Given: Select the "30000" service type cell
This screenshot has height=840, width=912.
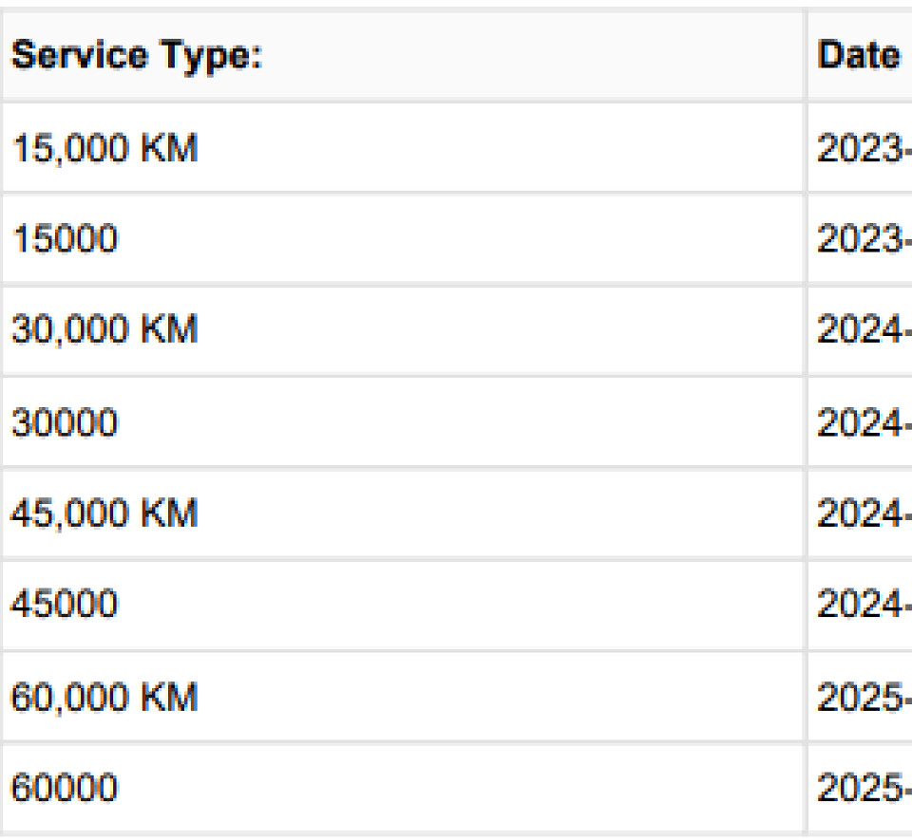Looking at the screenshot, I should point(65,422).
